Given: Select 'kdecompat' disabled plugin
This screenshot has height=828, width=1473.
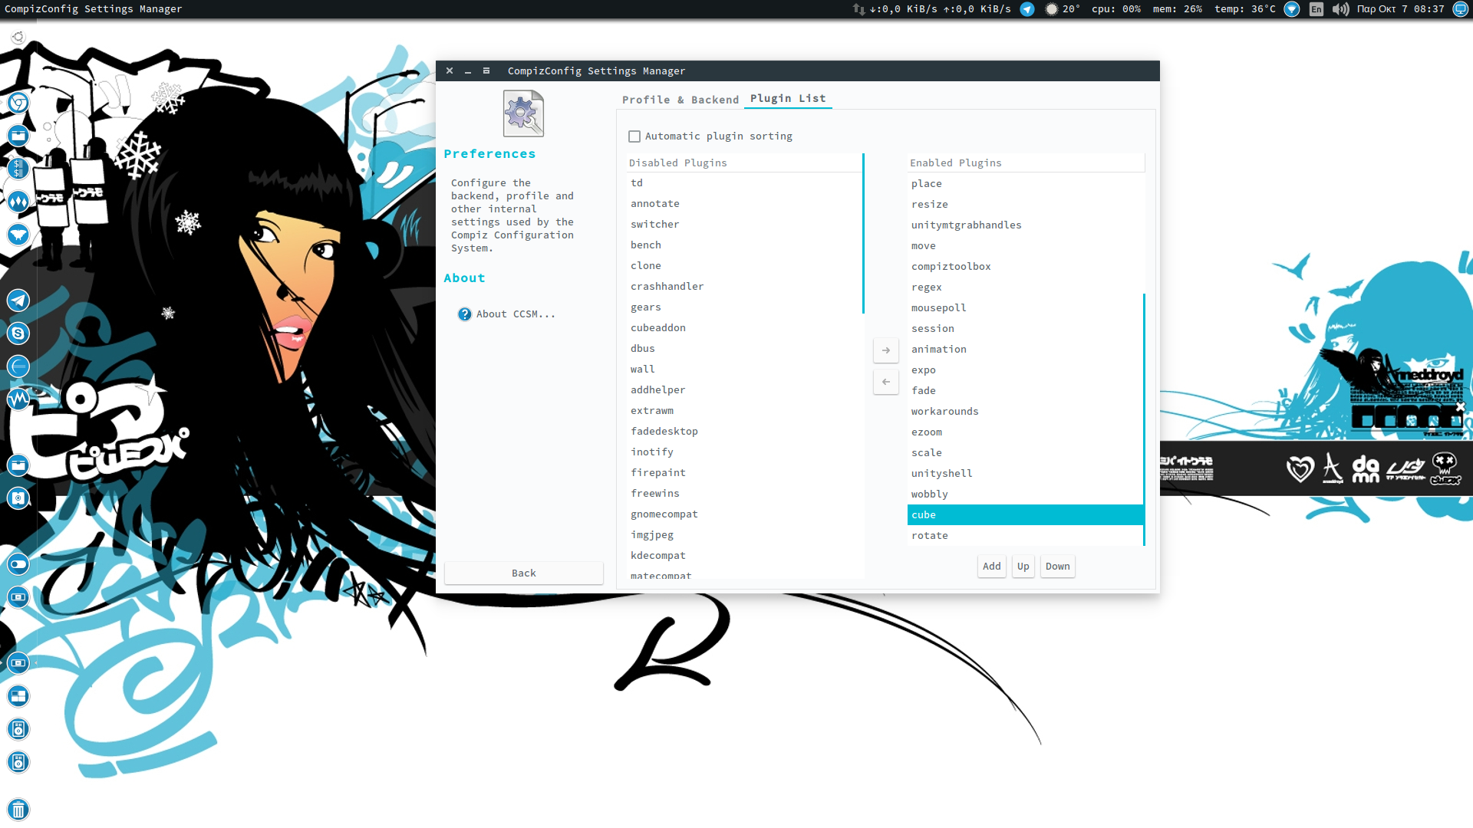Looking at the screenshot, I should (744, 556).
